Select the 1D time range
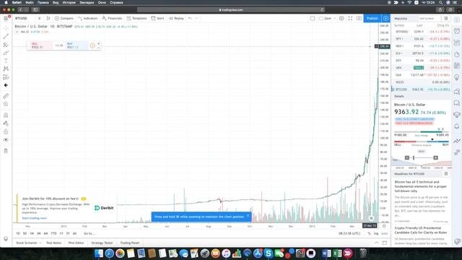This screenshot has width=462, height=260. (17, 233)
